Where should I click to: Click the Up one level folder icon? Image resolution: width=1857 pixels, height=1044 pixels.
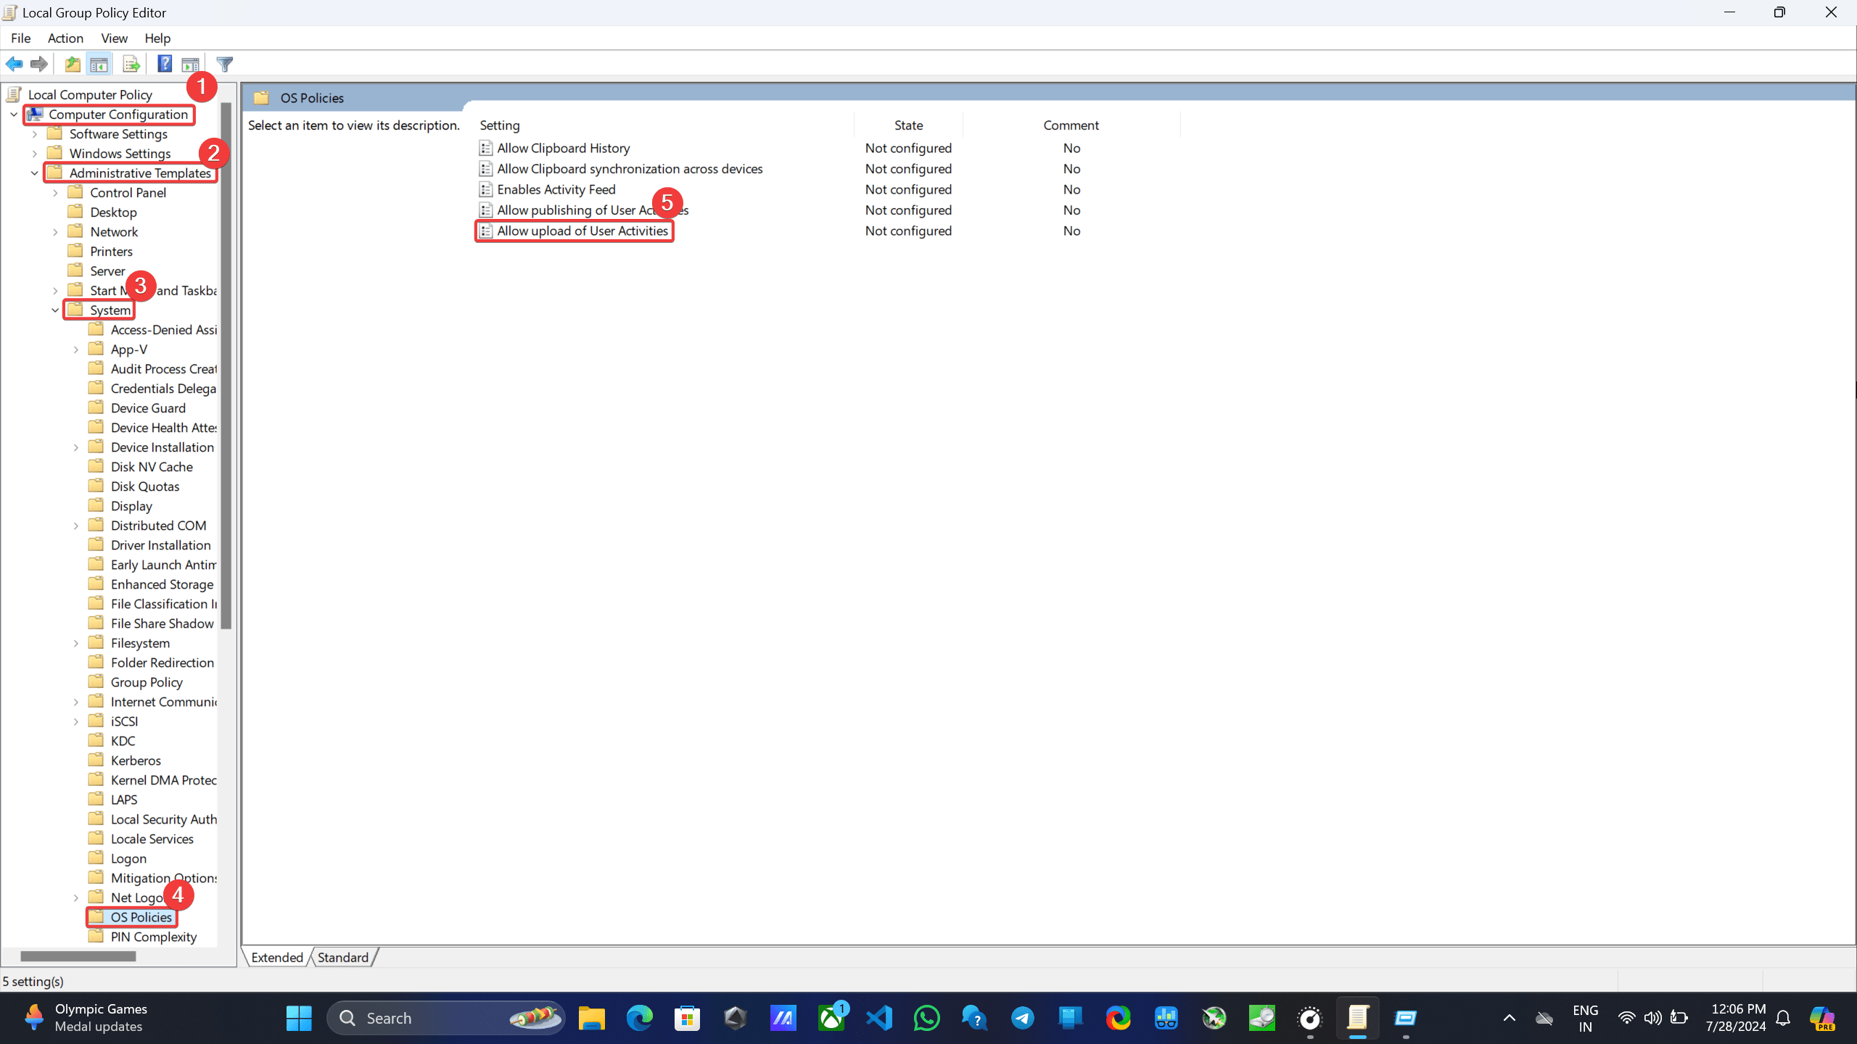pos(73,64)
